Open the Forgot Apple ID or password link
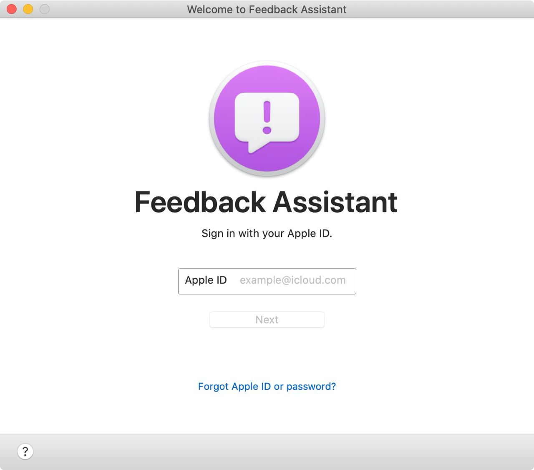The image size is (534, 470). 267,387
